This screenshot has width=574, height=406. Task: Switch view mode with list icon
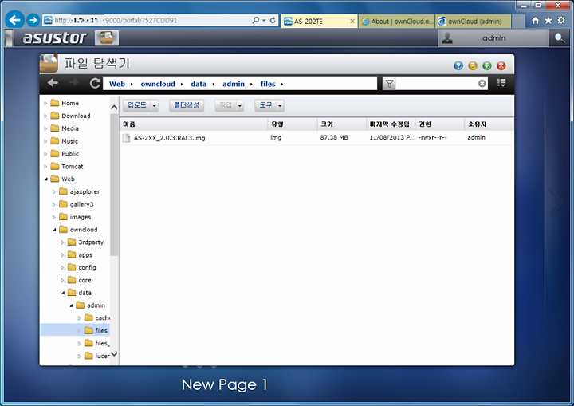(501, 83)
